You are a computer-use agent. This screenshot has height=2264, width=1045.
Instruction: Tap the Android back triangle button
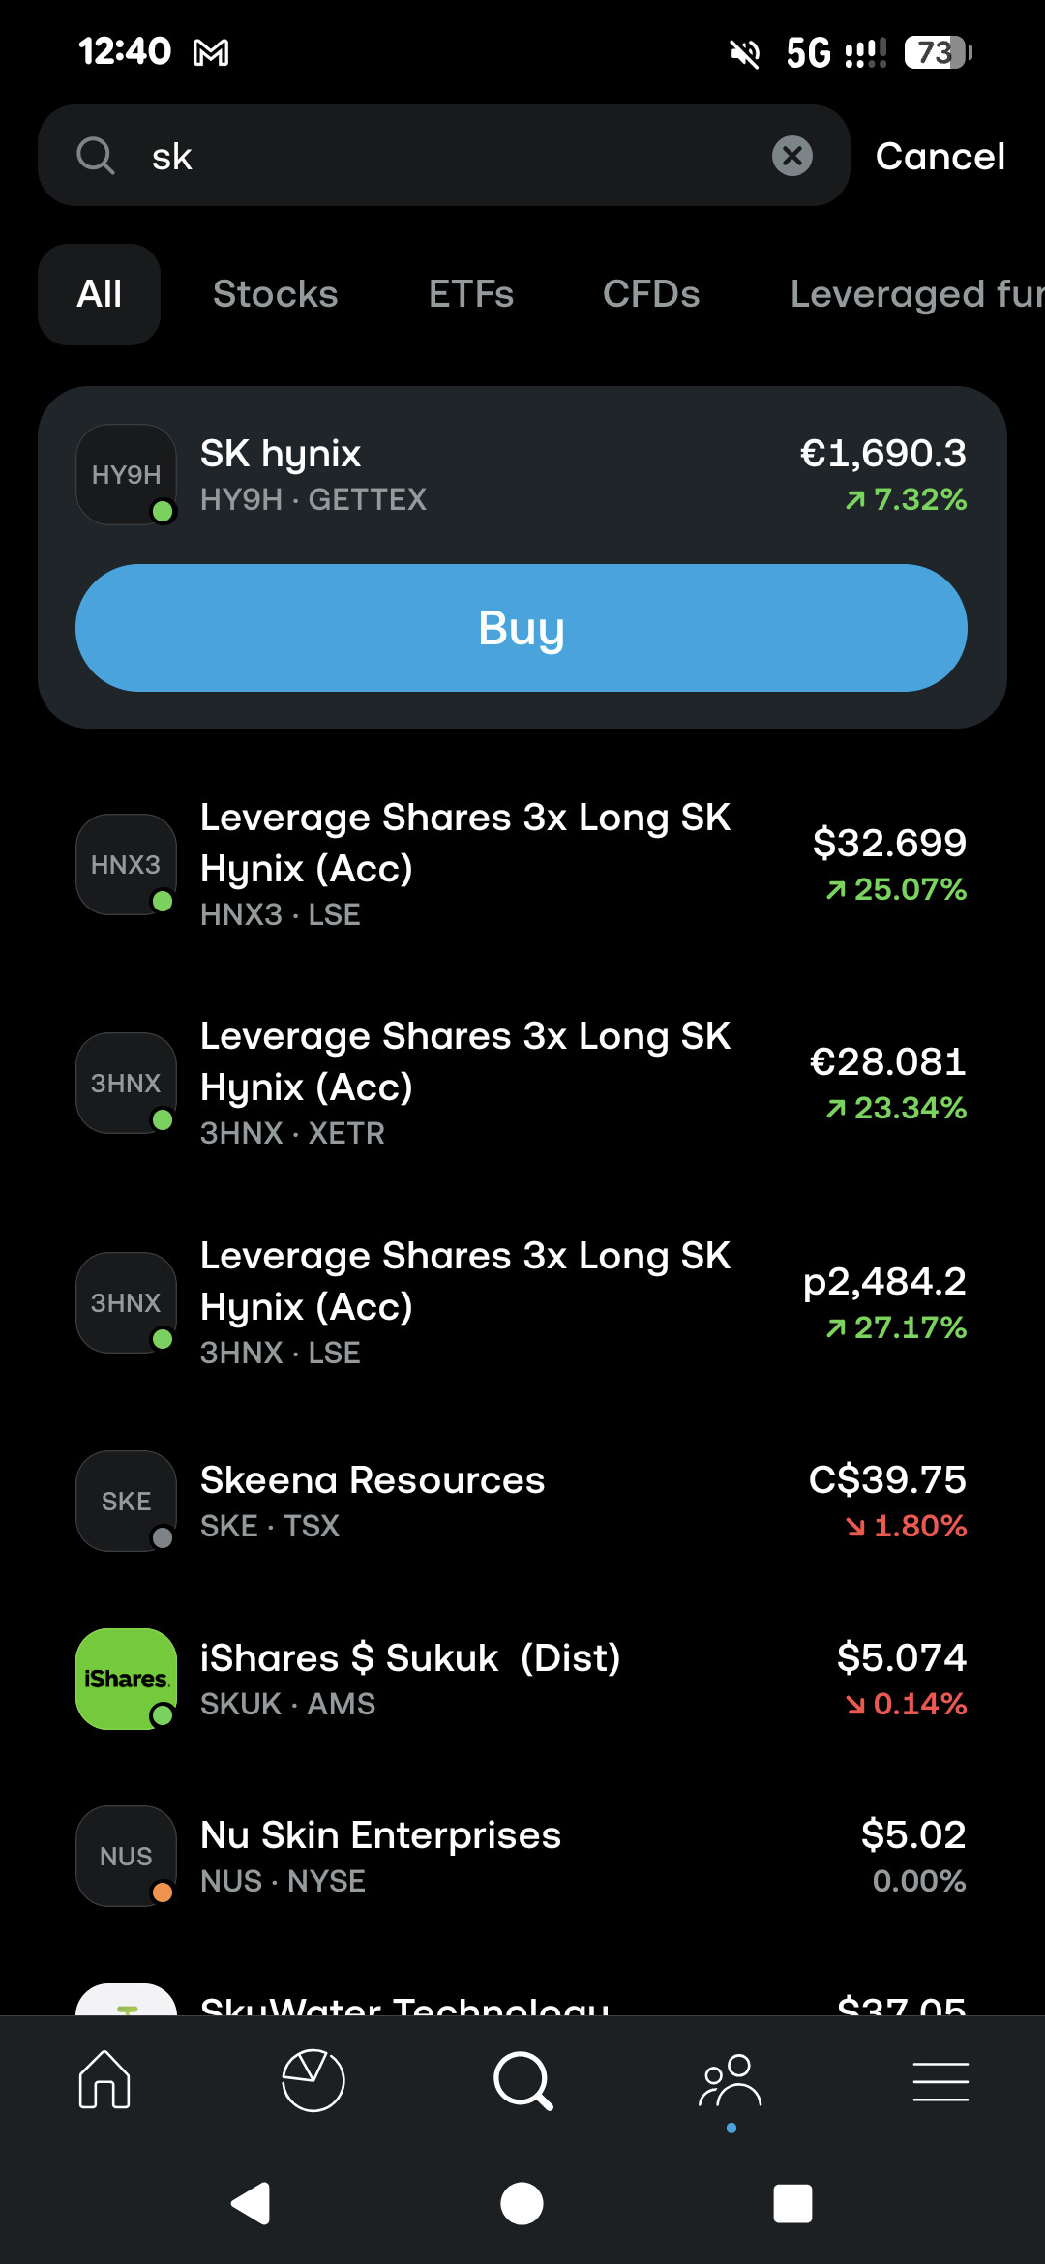(251, 2204)
